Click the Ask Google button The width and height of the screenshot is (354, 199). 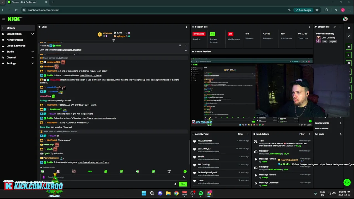coord(303,10)
